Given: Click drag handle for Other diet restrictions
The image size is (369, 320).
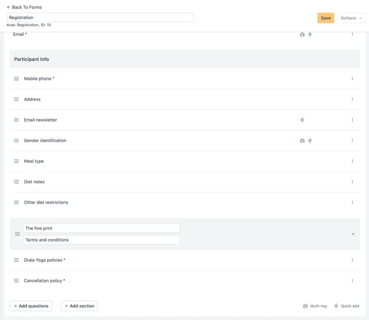Looking at the screenshot, I should (x=16, y=202).
